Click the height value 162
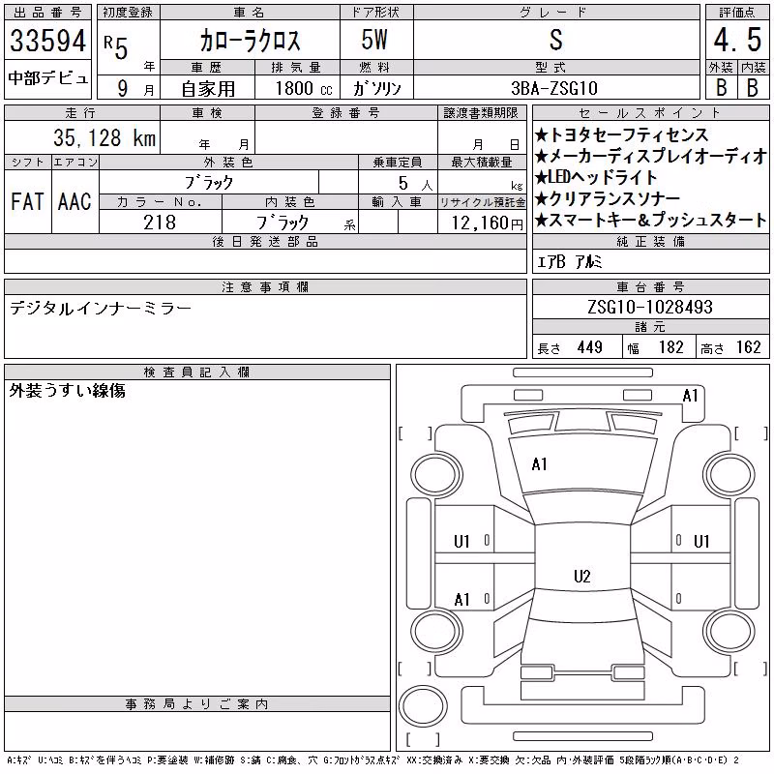Viewport: 774px width, 774px height. click(748, 347)
